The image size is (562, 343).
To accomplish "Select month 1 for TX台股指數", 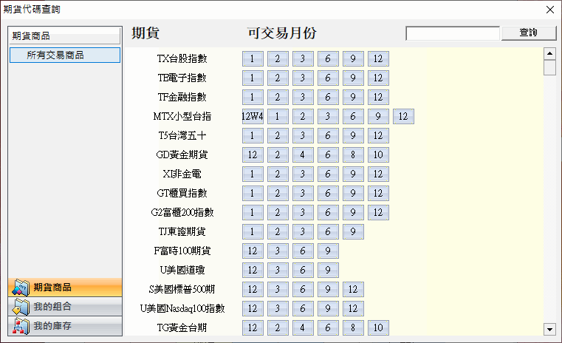I will point(253,58).
